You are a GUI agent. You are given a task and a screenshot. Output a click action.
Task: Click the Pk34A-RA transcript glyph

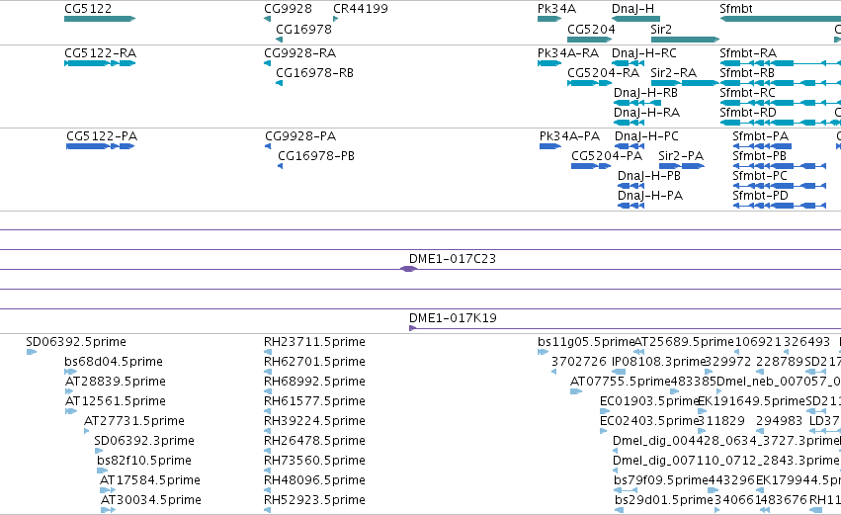coord(549,63)
